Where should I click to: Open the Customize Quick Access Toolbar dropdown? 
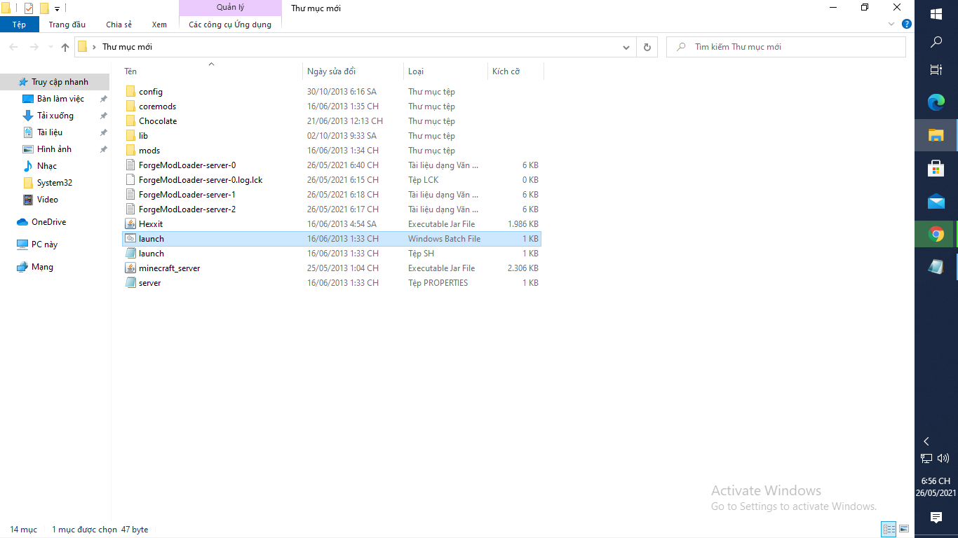(57, 9)
